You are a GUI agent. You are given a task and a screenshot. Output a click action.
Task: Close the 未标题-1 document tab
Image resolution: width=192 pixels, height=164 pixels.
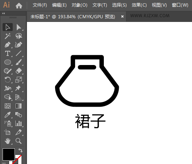[x=122, y=16]
